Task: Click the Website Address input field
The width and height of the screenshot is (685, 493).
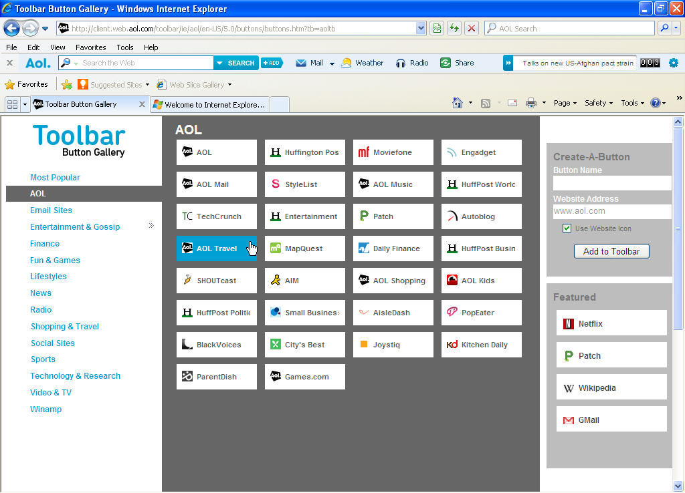Action: [611, 212]
